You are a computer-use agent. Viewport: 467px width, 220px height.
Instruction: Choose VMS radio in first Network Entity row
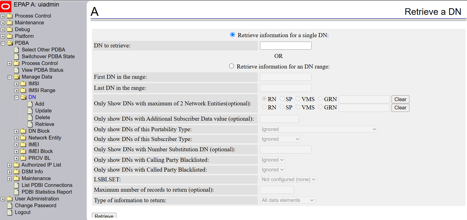pos(298,99)
